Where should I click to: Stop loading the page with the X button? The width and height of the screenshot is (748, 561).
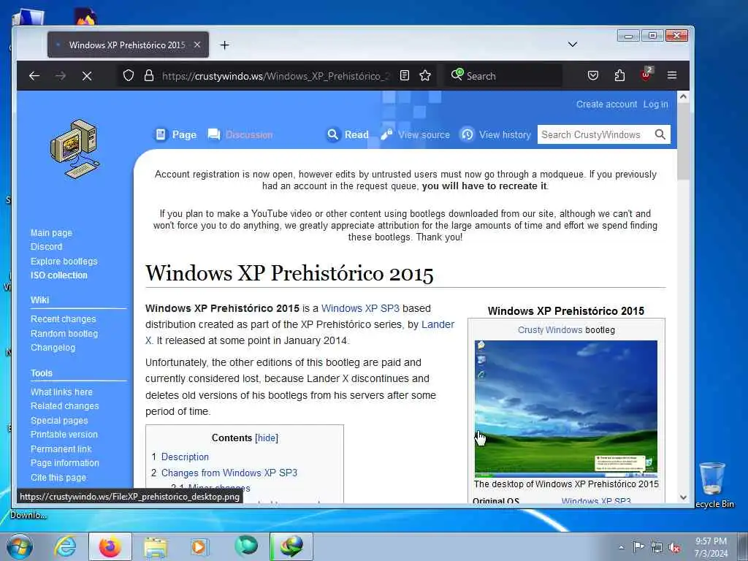coord(87,76)
